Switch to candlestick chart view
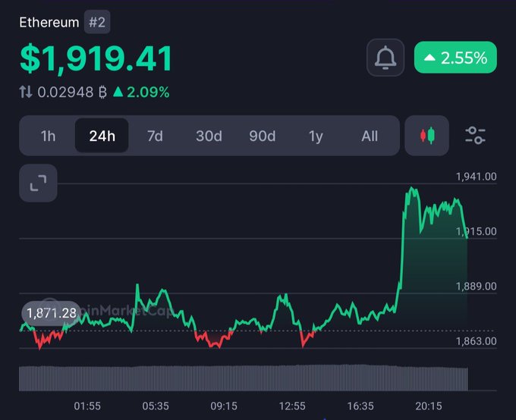The width and height of the screenshot is (516, 420). point(426,136)
